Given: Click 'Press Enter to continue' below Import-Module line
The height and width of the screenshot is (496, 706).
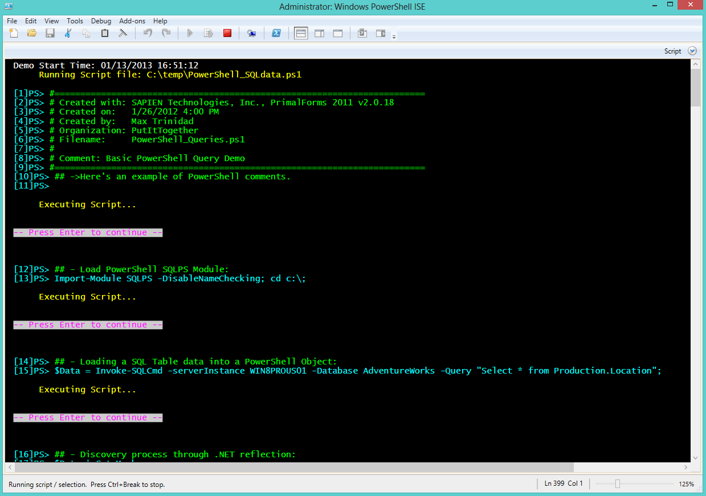Looking at the screenshot, I should tap(88, 325).
